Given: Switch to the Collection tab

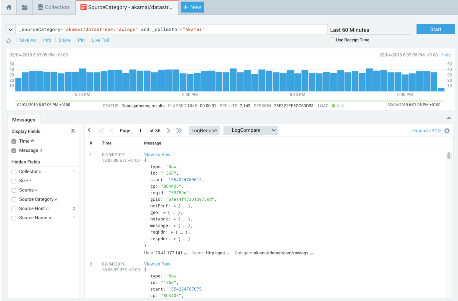Looking at the screenshot, I should click(x=53, y=7).
